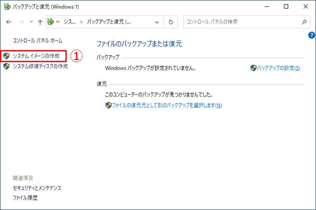Image resolution: width=316 pixels, height=210 pixels.
Task: Click the 復元 section label
Action: coord(102,84)
